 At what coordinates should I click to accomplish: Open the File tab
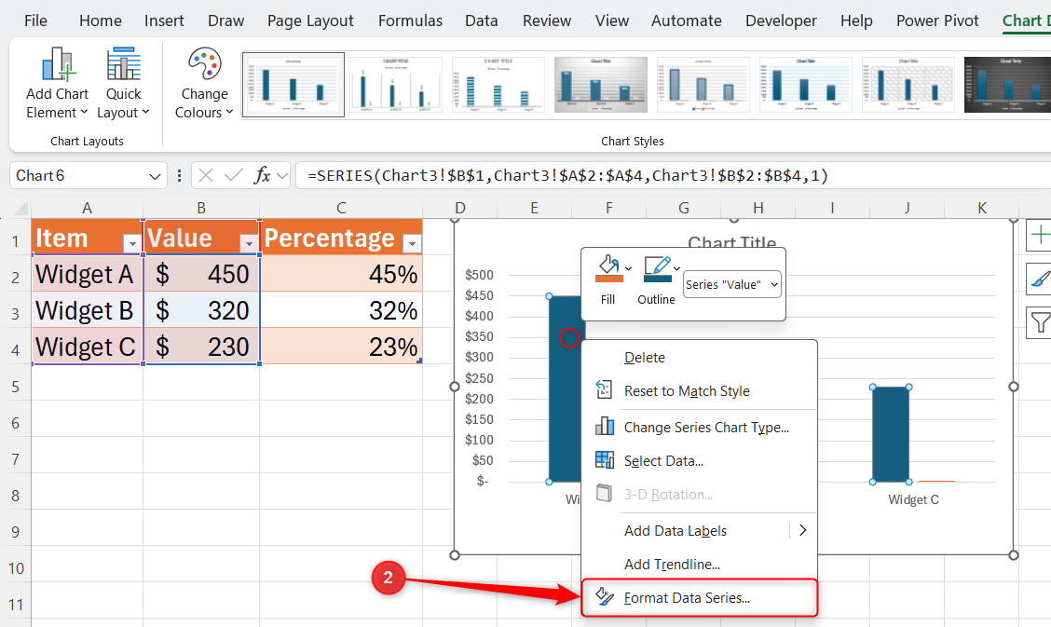click(x=35, y=20)
